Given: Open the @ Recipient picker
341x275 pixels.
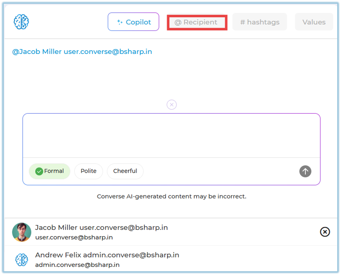Looking at the screenshot, I should (196, 22).
